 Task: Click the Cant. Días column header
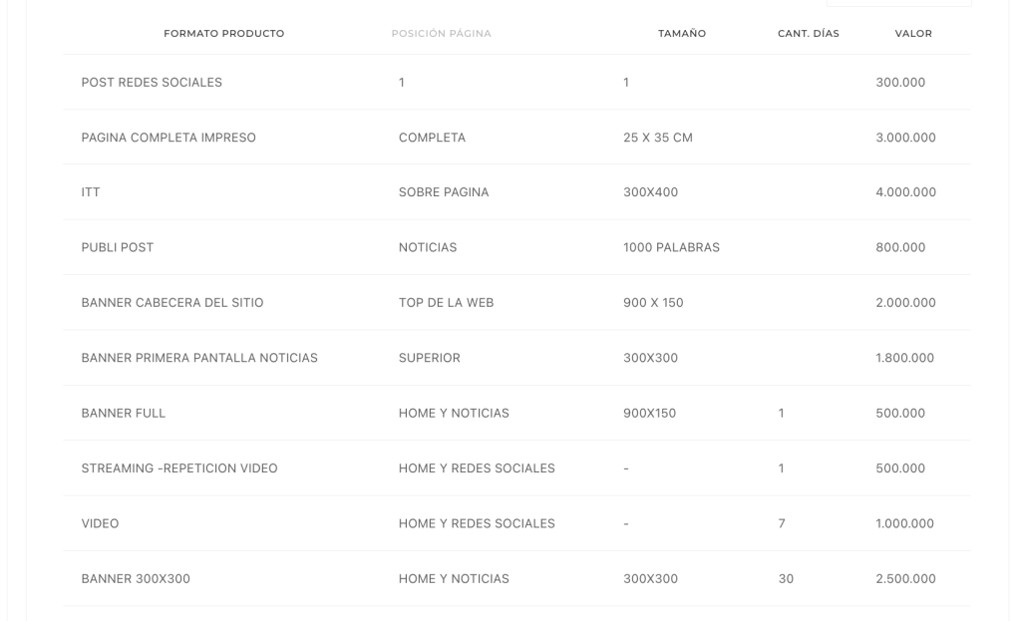point(808,34)
